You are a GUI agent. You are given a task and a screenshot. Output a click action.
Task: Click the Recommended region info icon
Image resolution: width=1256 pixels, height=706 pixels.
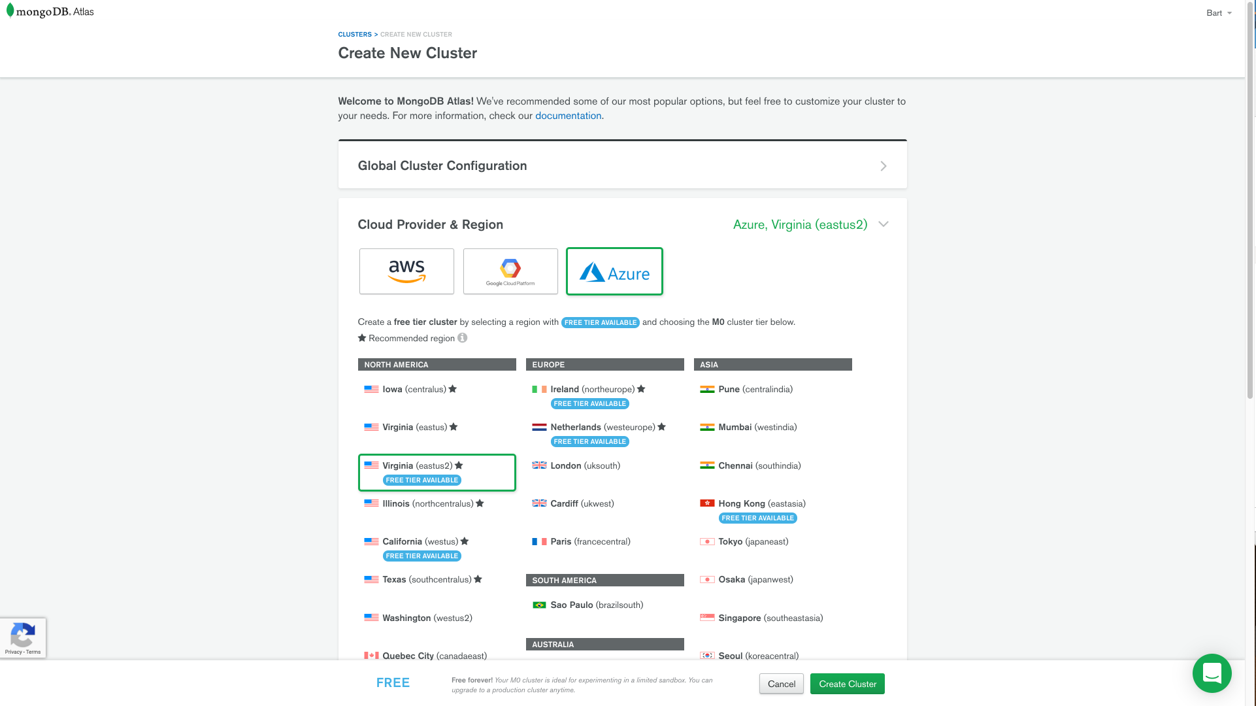tap(462, 338)
